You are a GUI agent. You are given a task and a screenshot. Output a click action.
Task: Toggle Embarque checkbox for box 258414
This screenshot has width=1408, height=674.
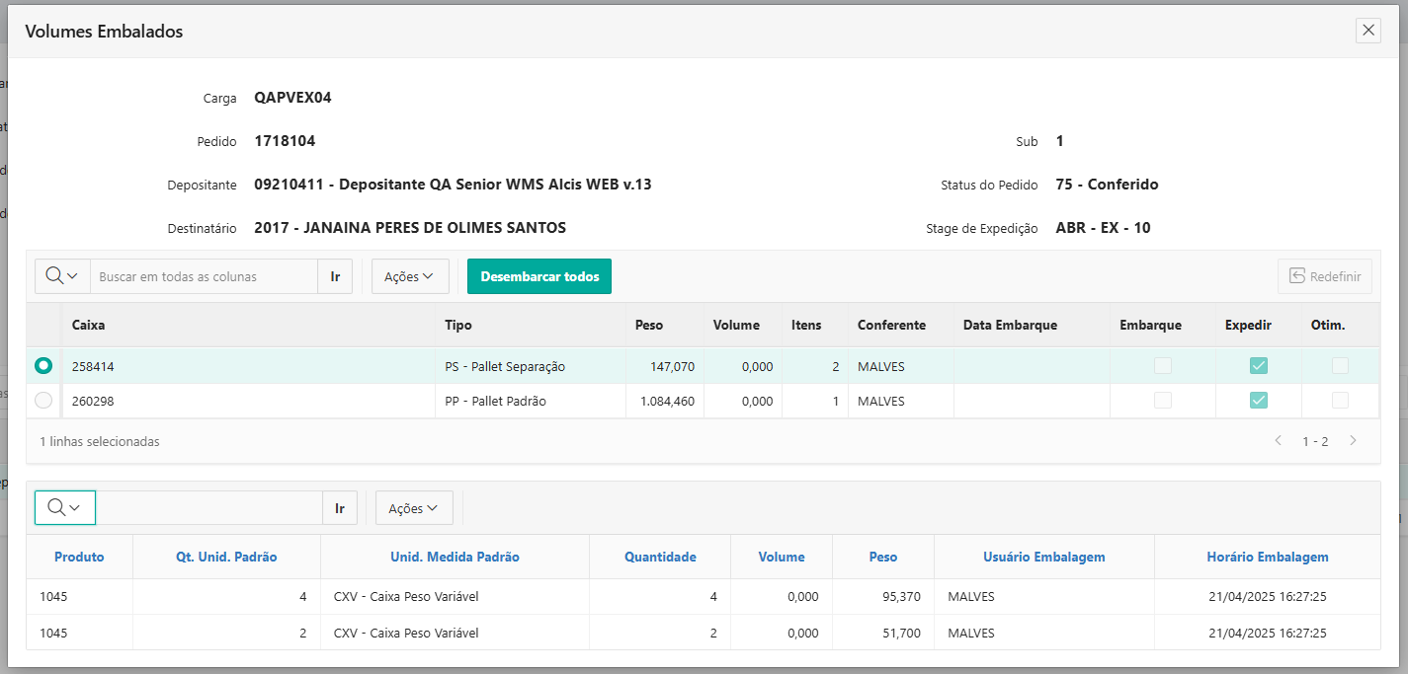[1163, 366]
